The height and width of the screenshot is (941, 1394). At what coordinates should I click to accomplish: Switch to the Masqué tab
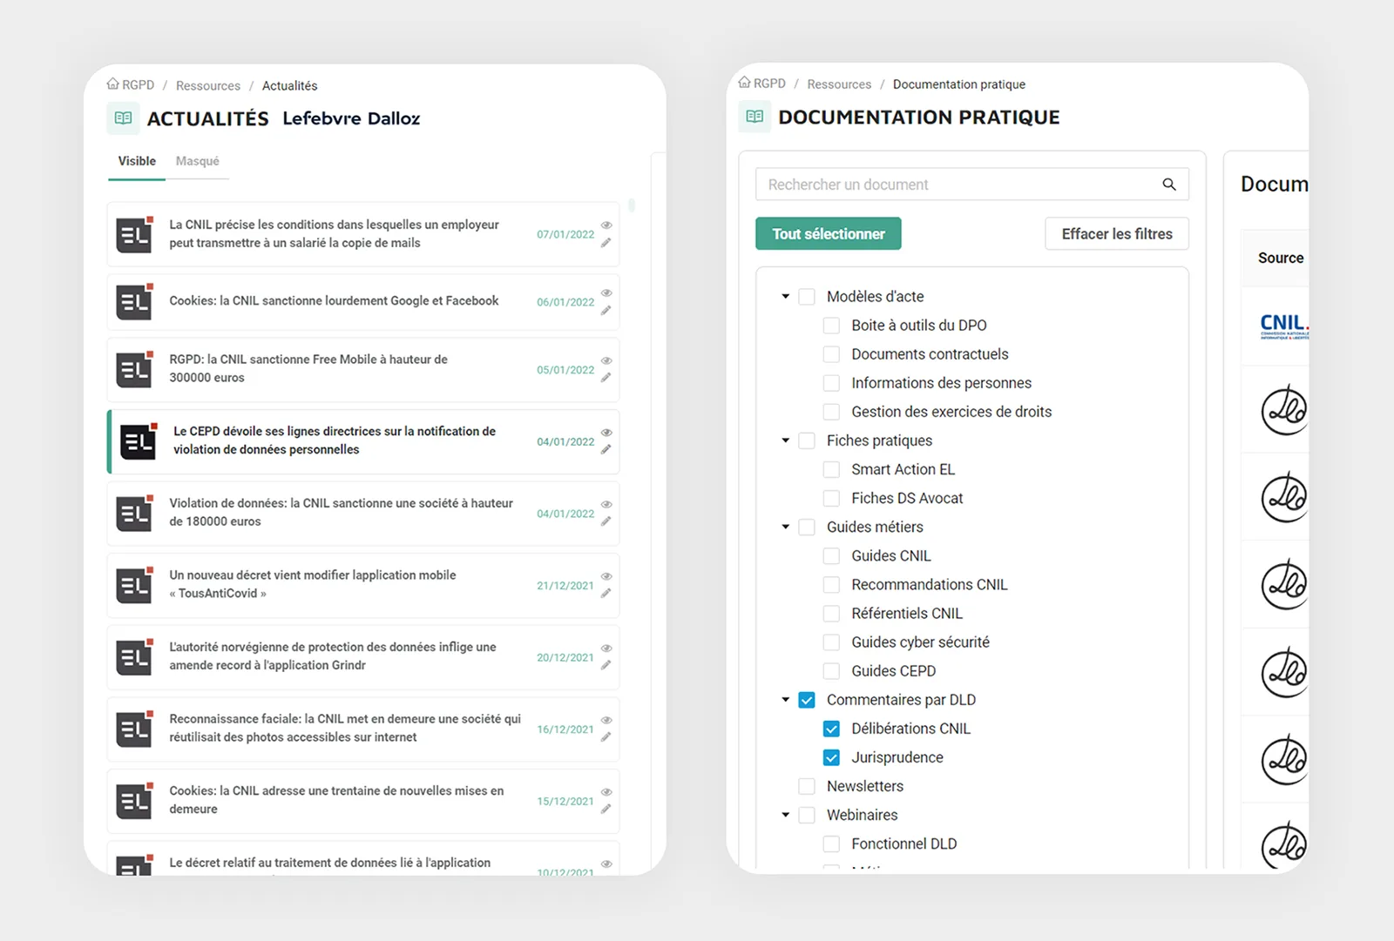[198, 161]
